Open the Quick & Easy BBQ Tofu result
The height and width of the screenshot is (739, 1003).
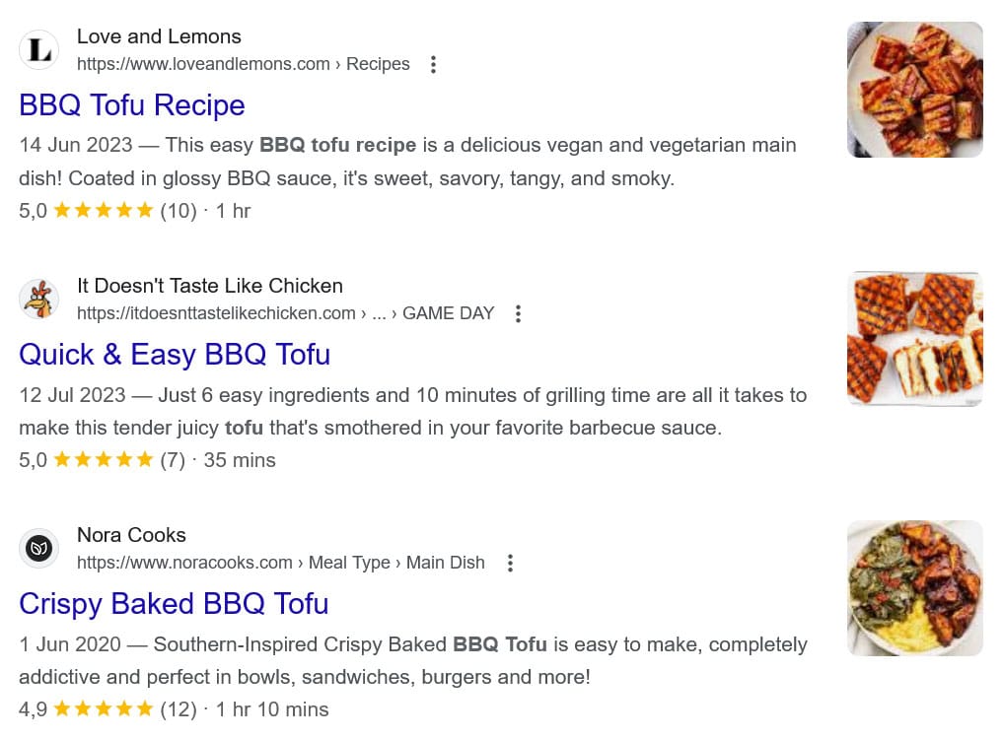(175, 355)
